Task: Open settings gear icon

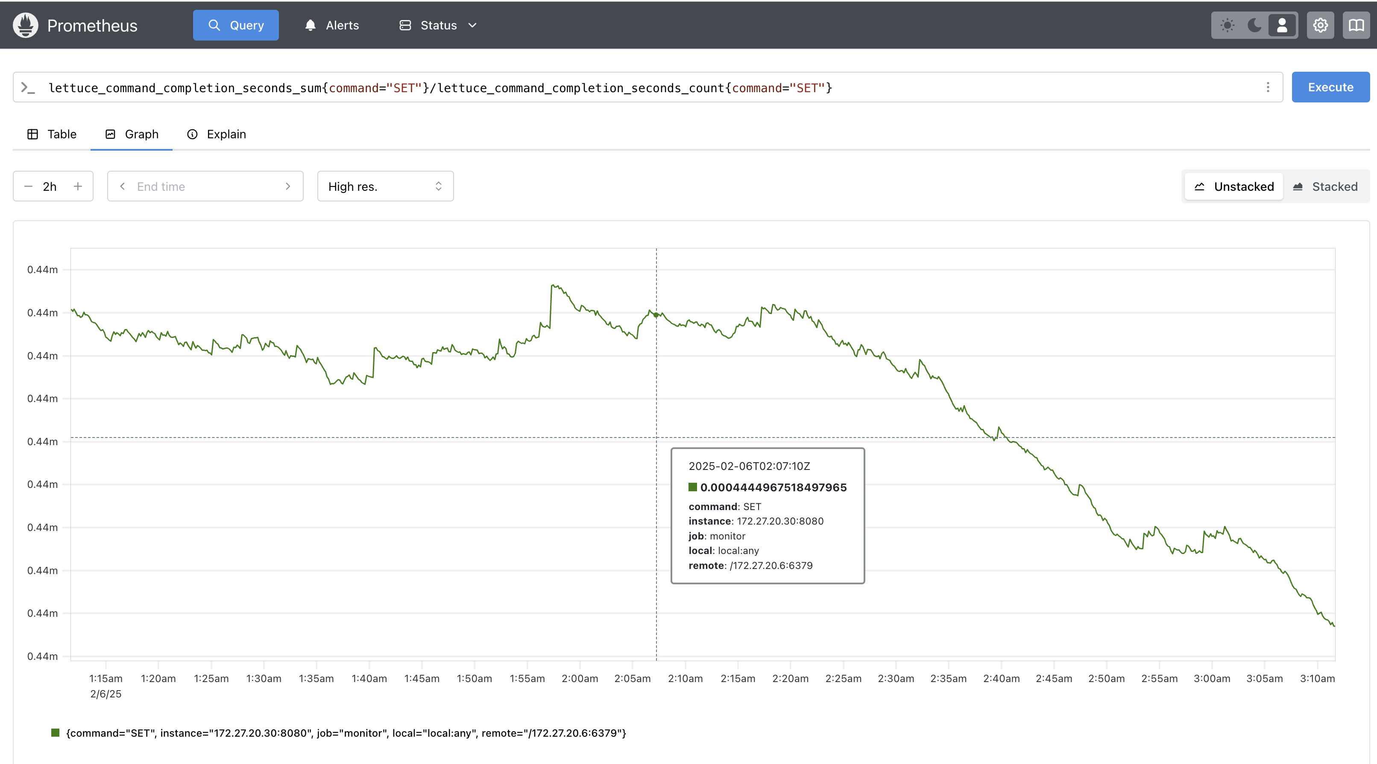Action: (1320, 25)
